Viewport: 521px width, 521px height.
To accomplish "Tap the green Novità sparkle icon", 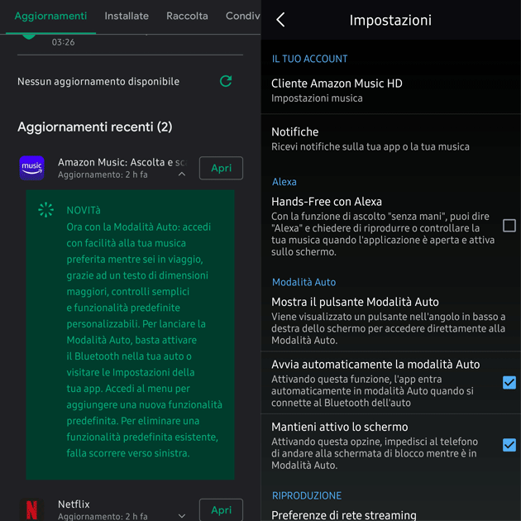I will pyautogui.click(x=46, y=210).
